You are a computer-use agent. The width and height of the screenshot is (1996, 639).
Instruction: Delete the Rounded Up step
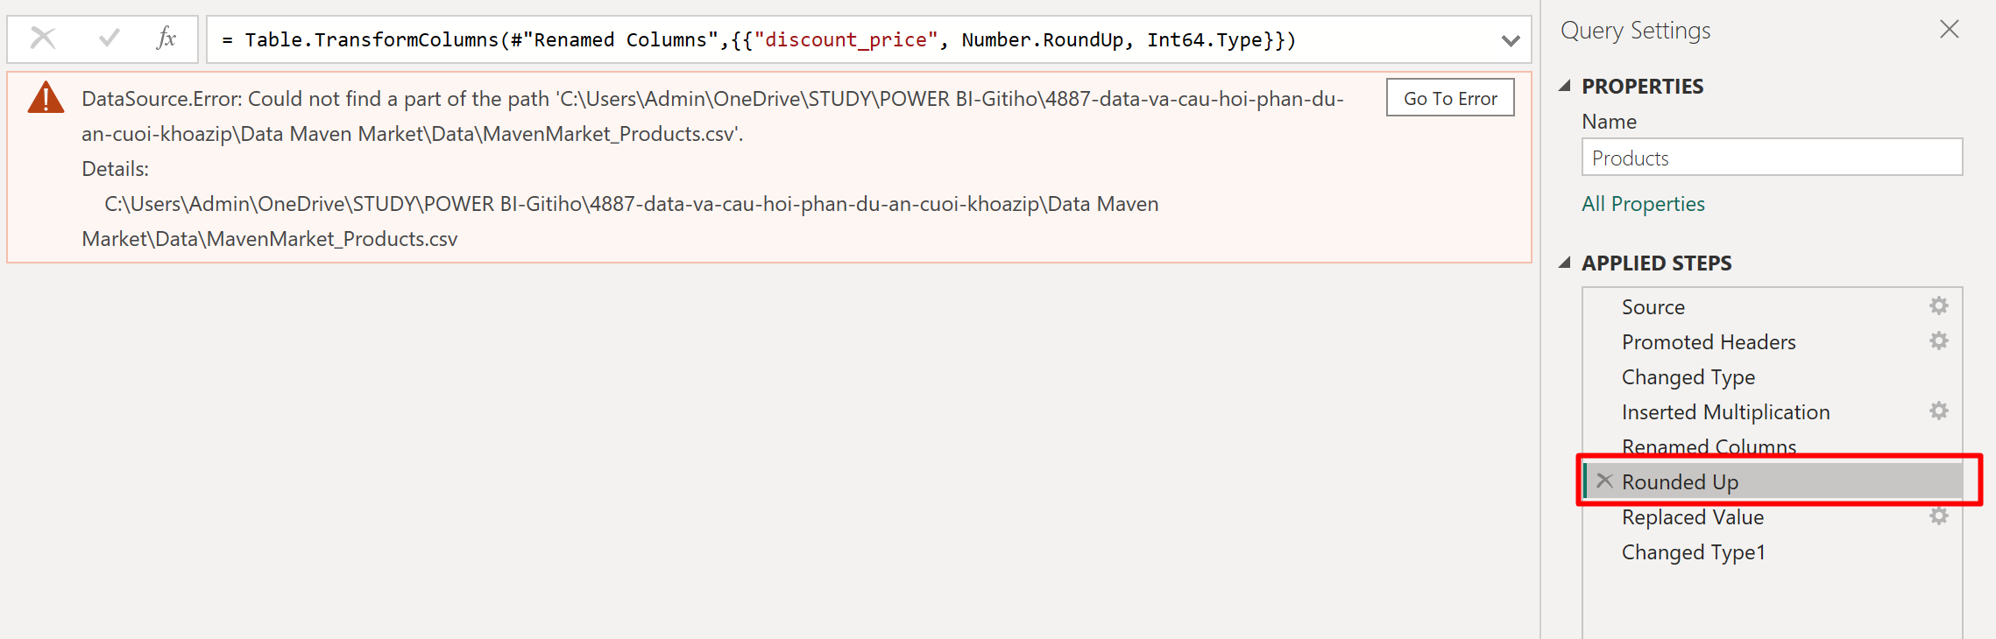point(1604,481)
